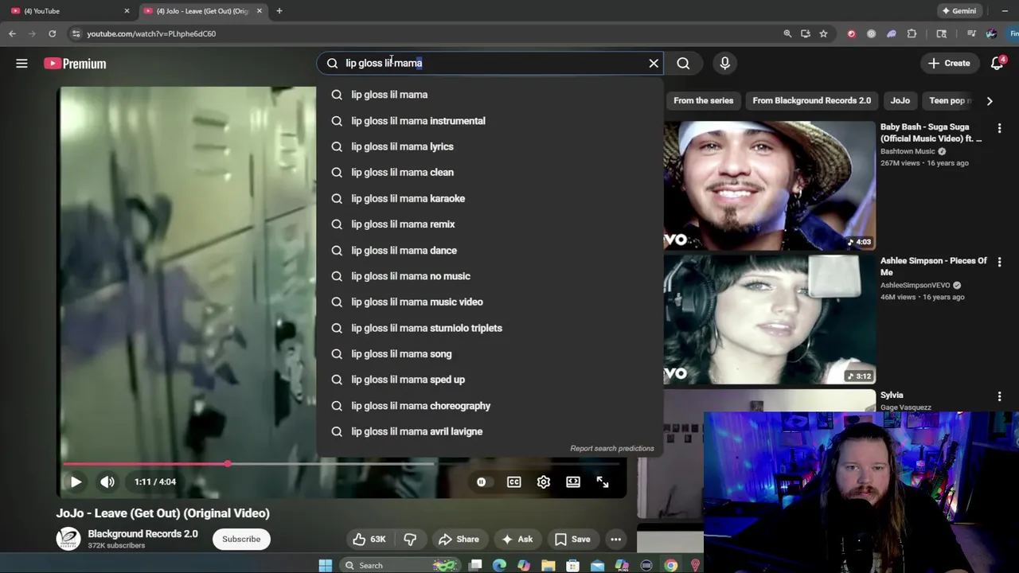This screenshot has height=573, width=1019.
Task: Switch to theater mode
Action: click(573, 481)
